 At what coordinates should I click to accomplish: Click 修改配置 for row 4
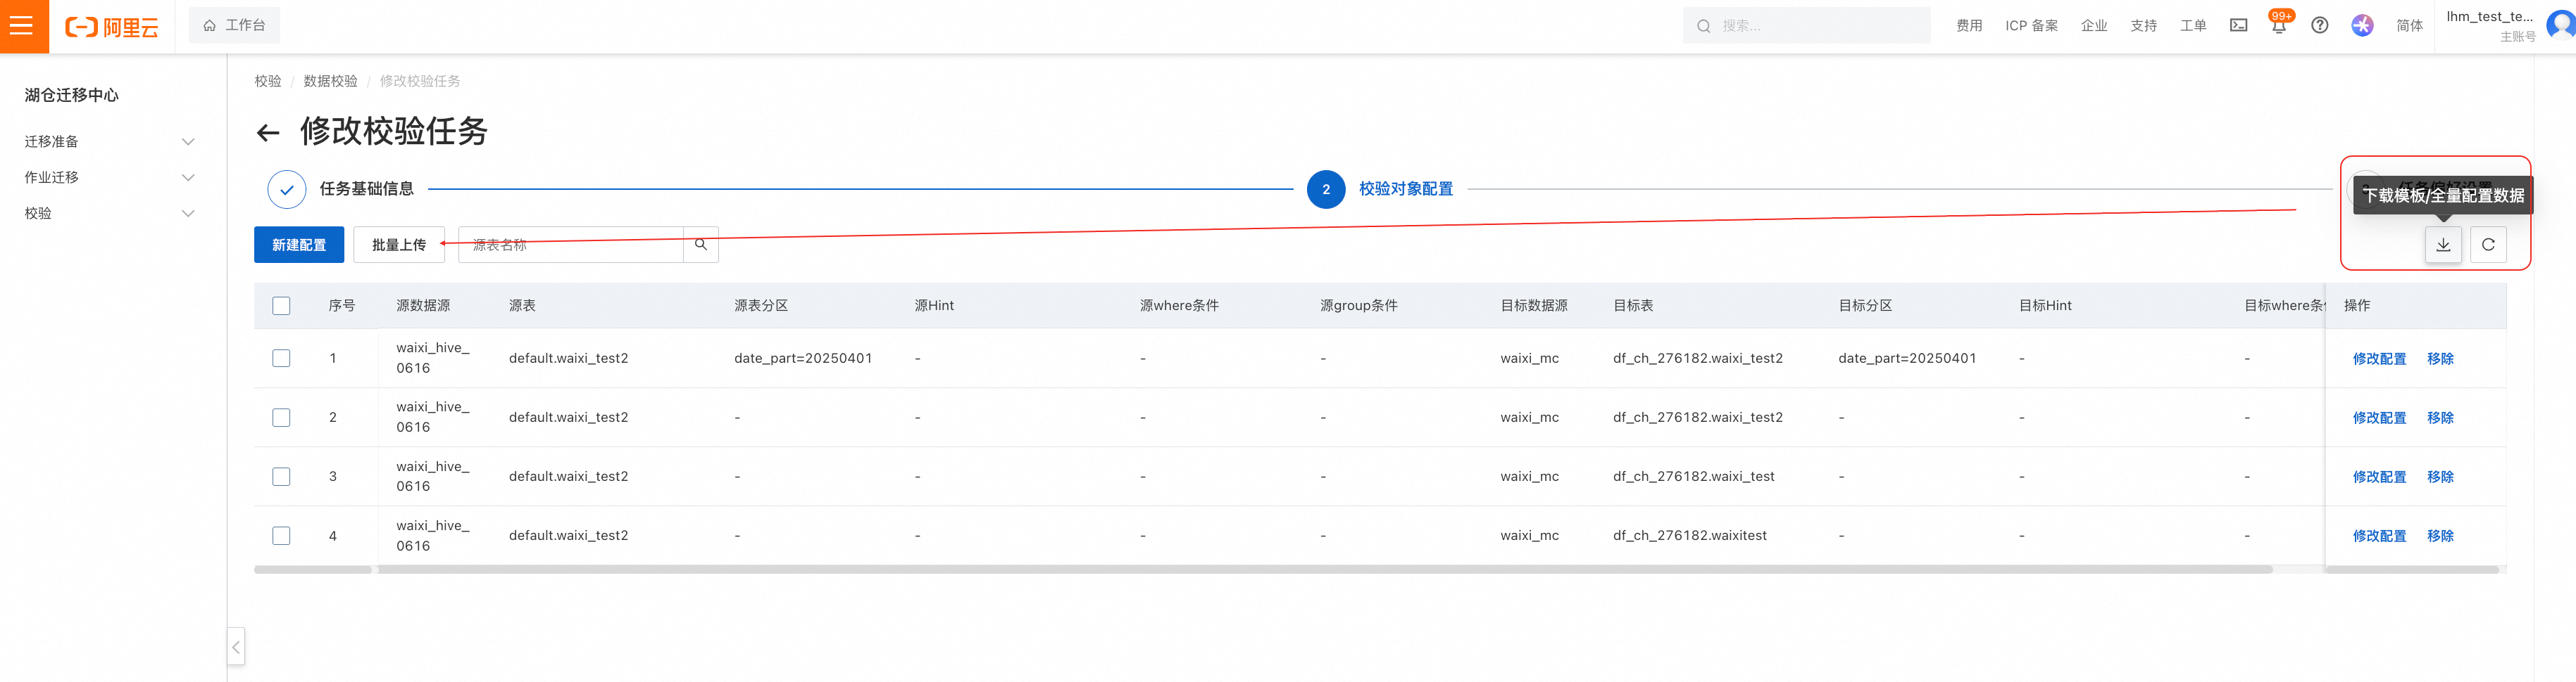click(2379, 536)
